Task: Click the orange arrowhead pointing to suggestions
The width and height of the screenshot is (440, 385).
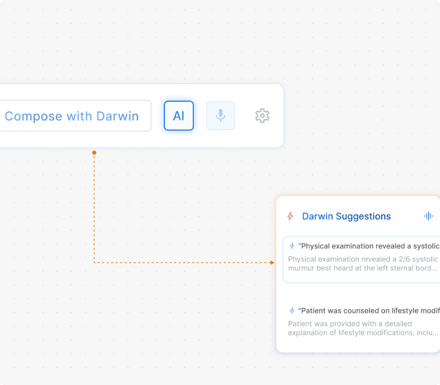Action: point(272,262)
